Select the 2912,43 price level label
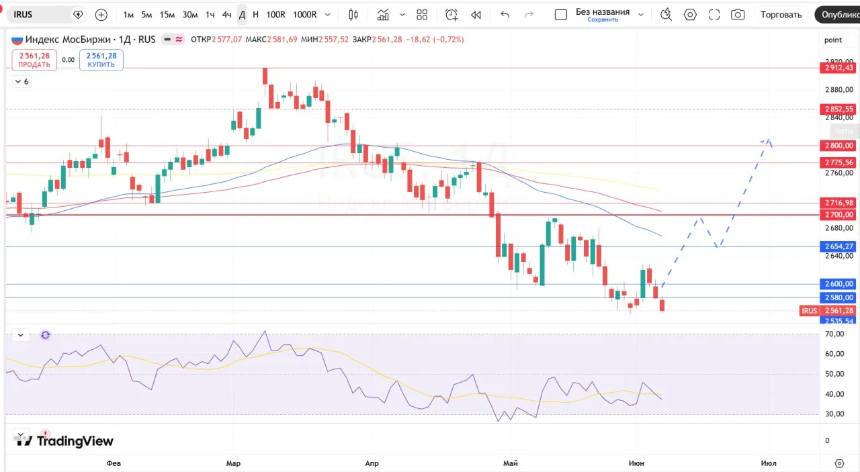The width and height of the screenshot is (860, 472). click(838, 68)
